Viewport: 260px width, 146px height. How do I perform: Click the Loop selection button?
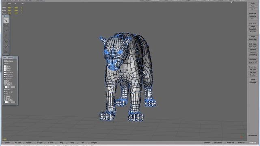click(72, 142)
